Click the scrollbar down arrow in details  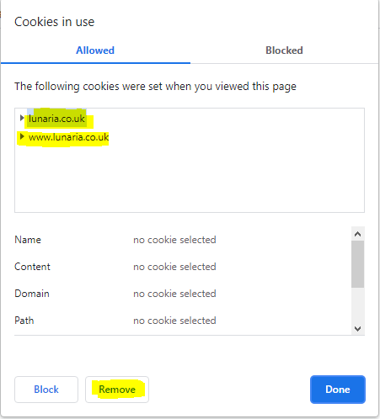point(357,328)
